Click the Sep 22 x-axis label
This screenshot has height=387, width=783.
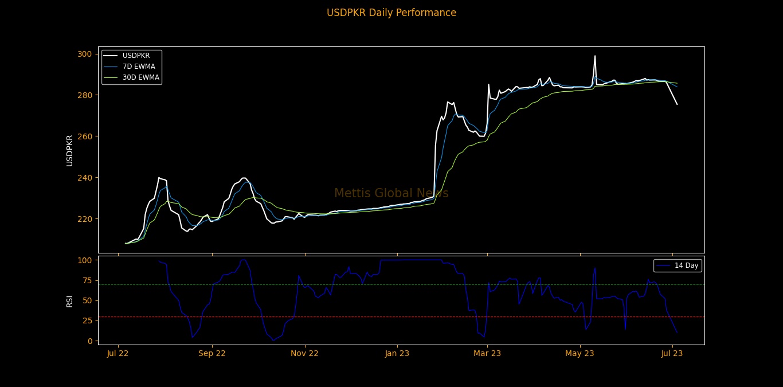[x=212, y=353]
